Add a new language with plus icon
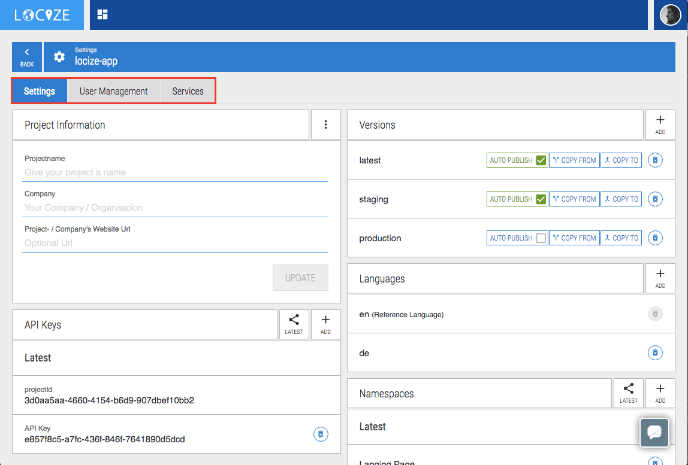The height and width of the screenshot is (465, 688). [660, 278]
